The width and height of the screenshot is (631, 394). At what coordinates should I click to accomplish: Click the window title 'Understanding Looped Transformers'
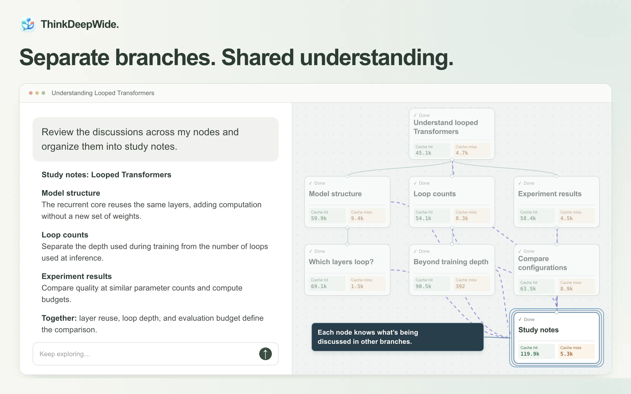click(x=103, y=93)
